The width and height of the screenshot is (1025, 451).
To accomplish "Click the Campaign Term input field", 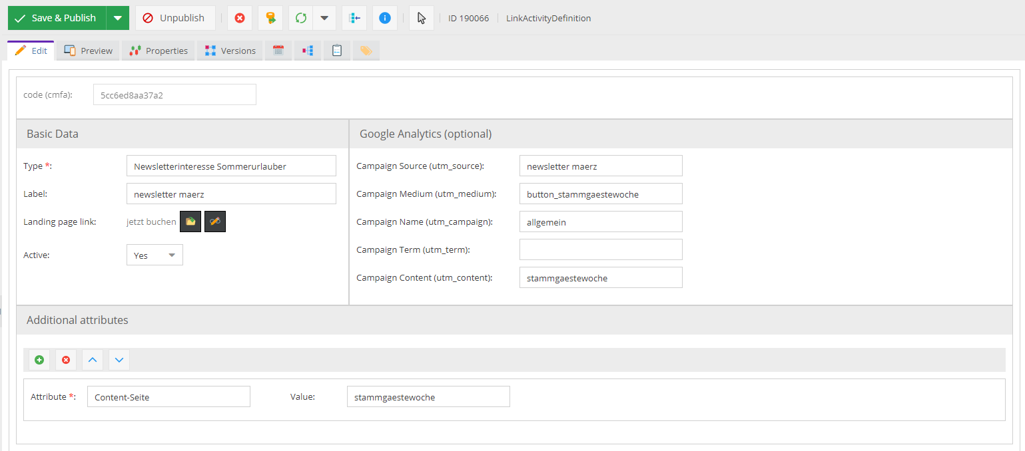I will (x=601, y=249).
